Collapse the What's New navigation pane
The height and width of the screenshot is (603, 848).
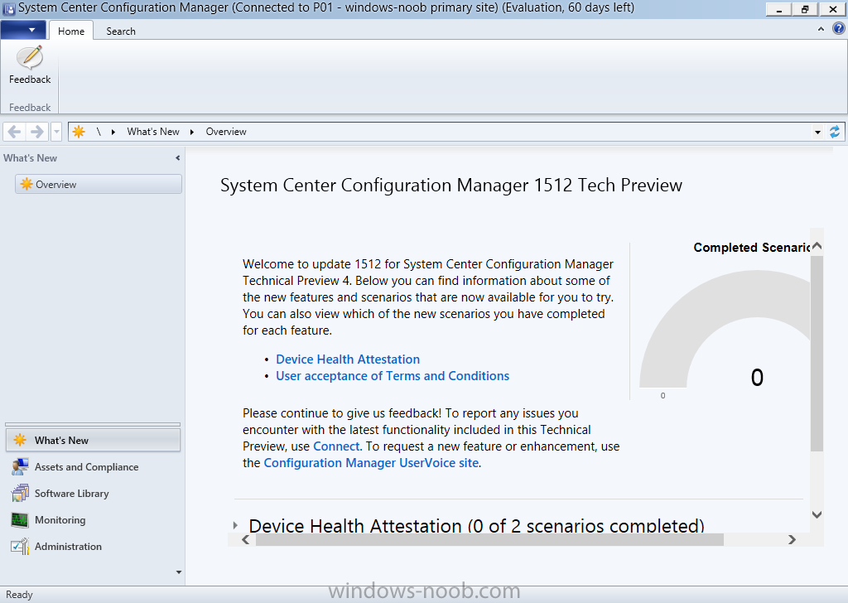coord(177,158)
